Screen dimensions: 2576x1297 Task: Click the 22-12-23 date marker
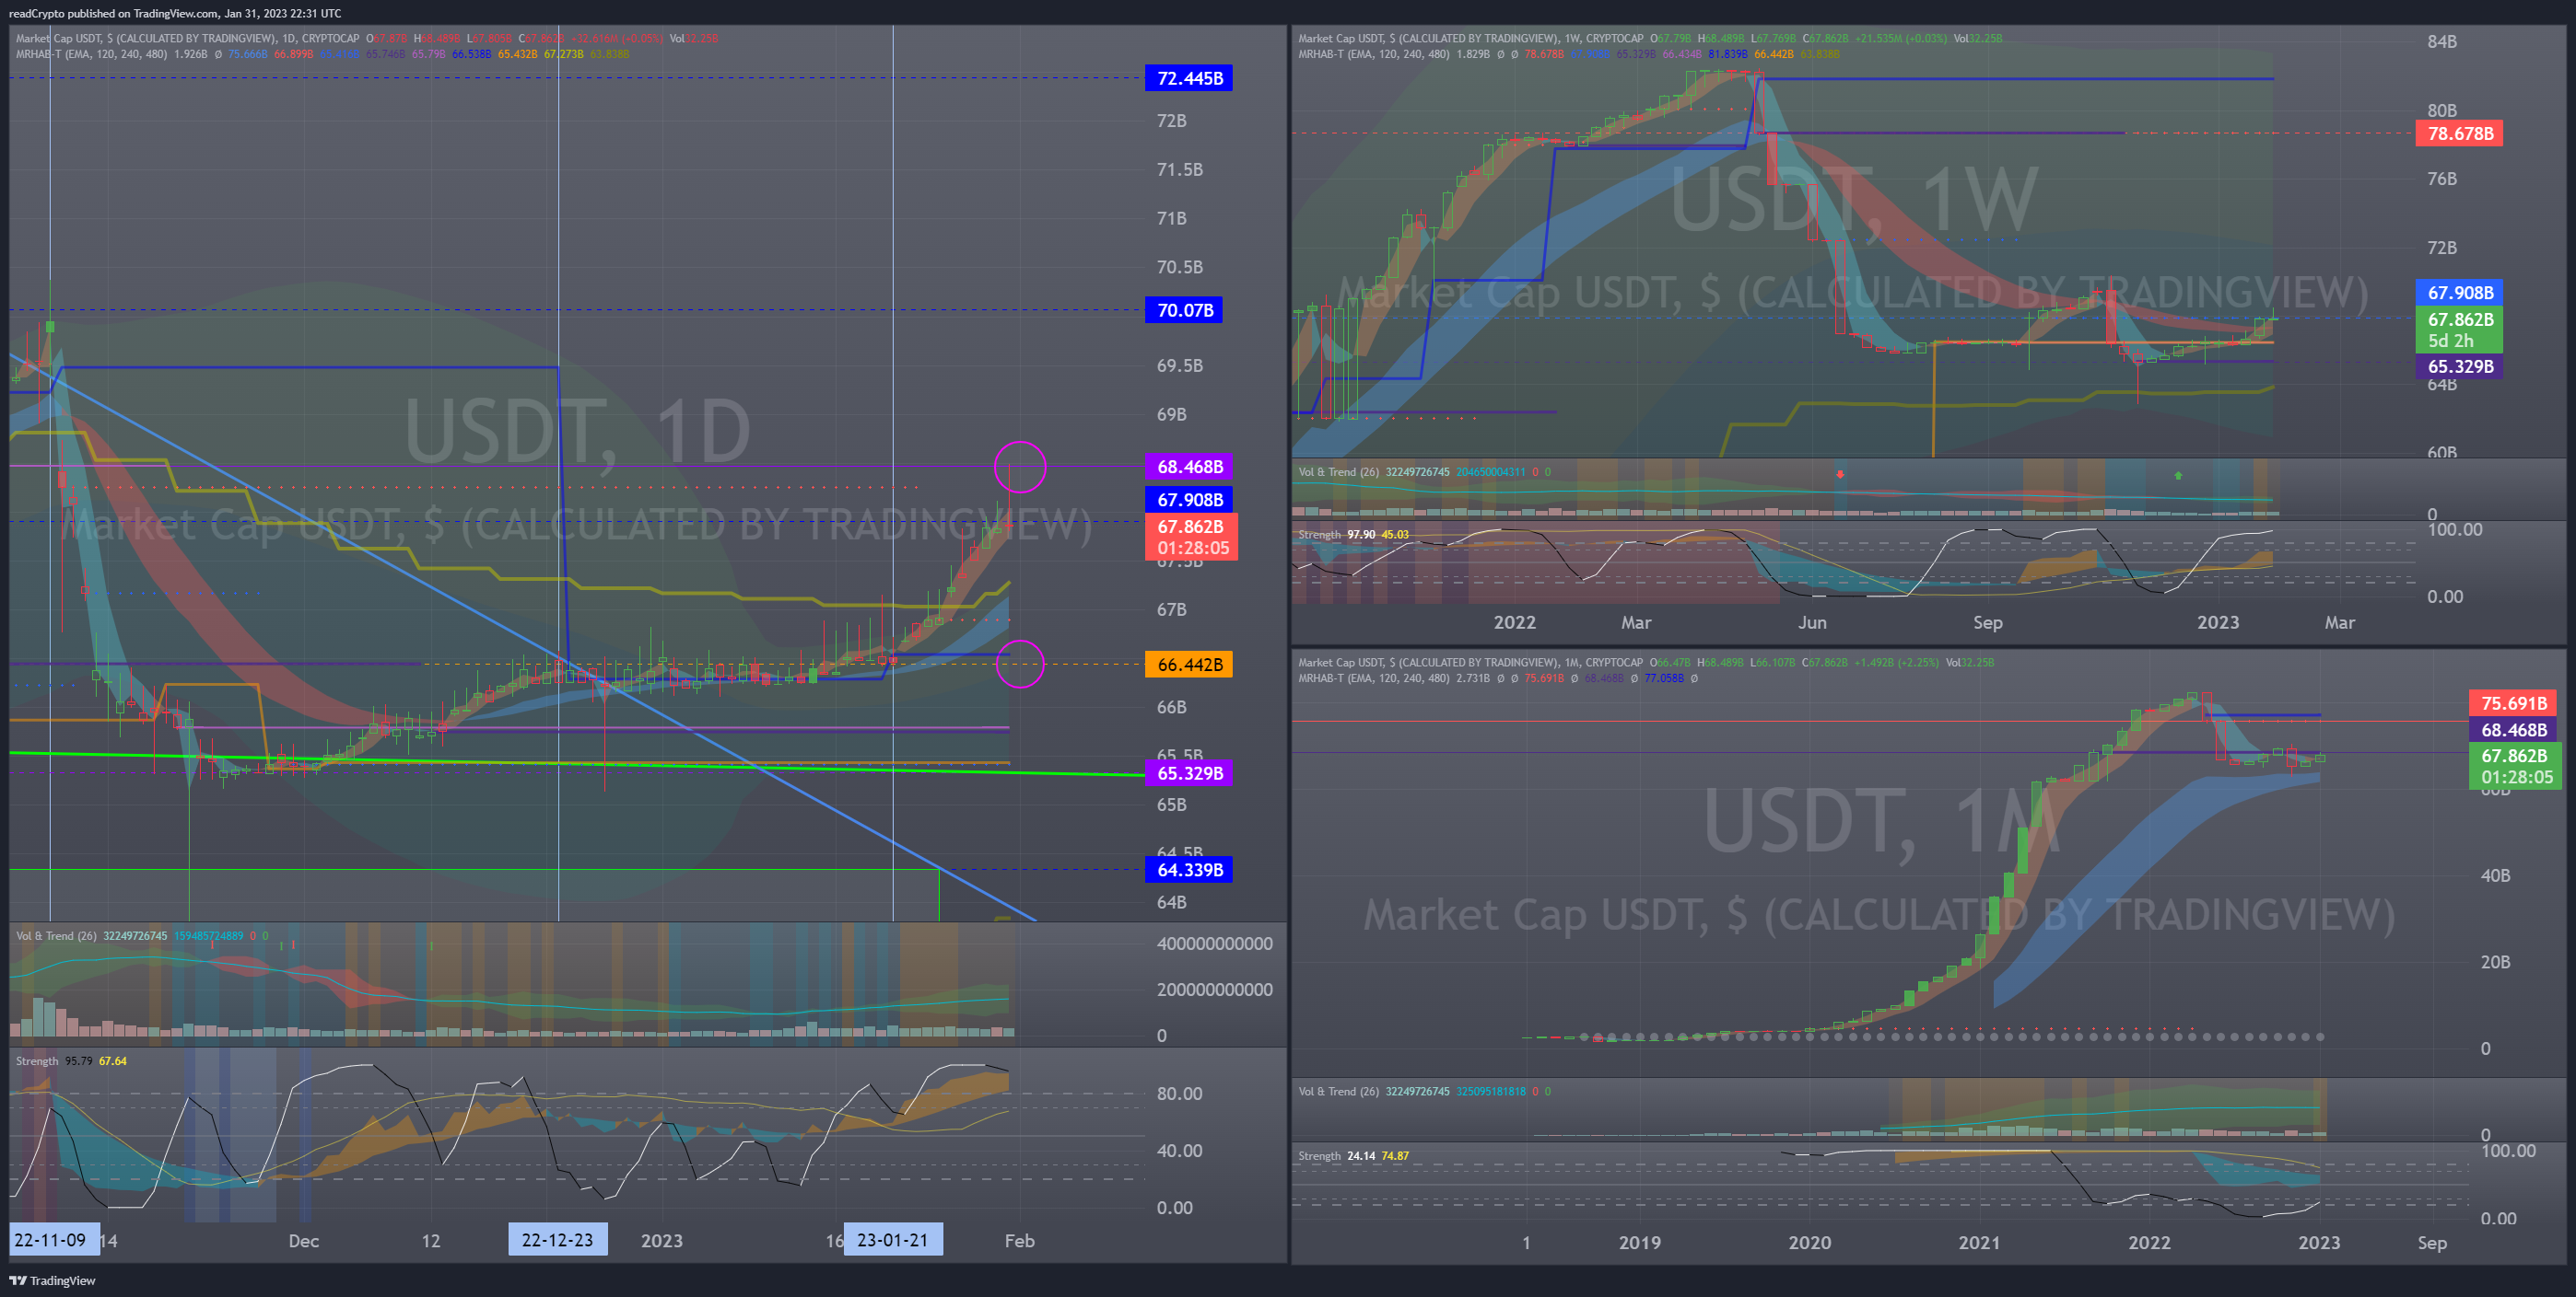557,1240
